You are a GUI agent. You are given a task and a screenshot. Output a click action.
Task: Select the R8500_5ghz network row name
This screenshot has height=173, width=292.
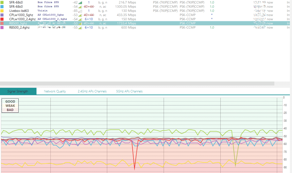tap(18, 23)
